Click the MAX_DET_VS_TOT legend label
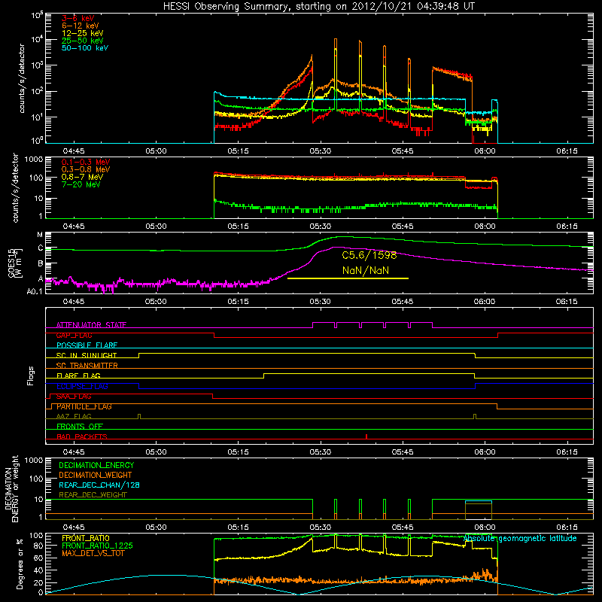Viewport: 602px width, 602px height. click(93, 553)
